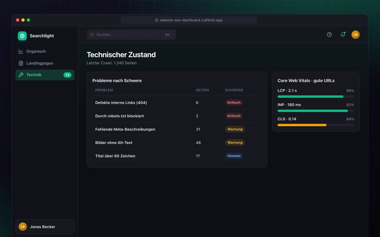Select the row 'Fehlende Meta-Beschreibungen'

coord(177,129)
